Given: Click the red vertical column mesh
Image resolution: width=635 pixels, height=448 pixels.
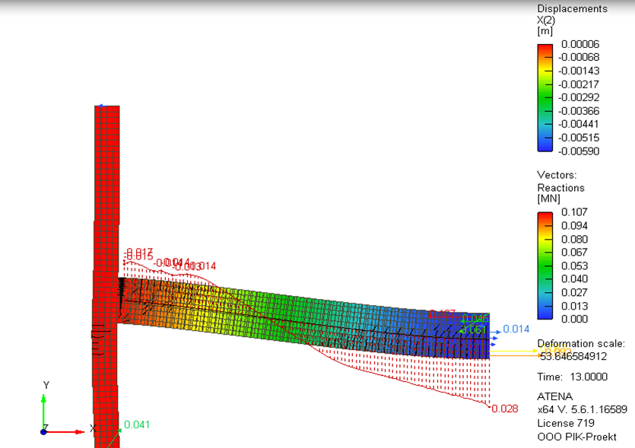Looking at the screenshot, I should (106, 275).
